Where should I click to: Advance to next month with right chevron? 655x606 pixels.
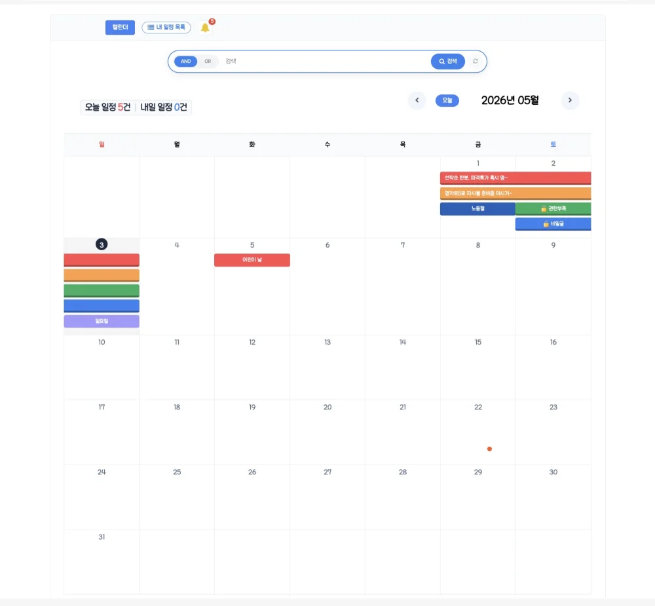coord(570,100)
